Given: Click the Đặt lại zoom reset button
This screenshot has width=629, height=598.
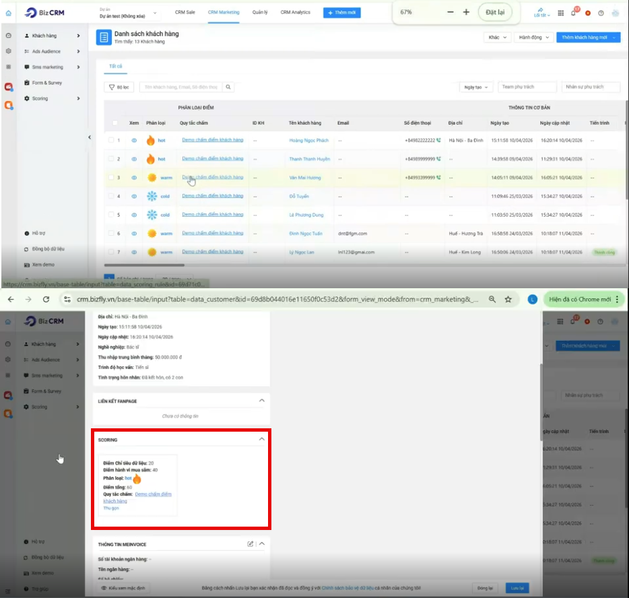Looking at the screenshot, I should click(495, 12).
